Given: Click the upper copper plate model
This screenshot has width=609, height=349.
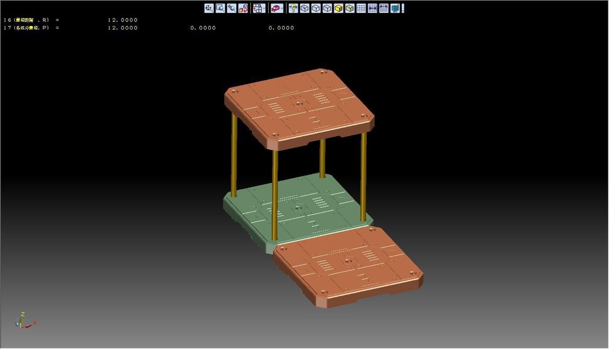Looking at the screenshot, I should [299, 108].
